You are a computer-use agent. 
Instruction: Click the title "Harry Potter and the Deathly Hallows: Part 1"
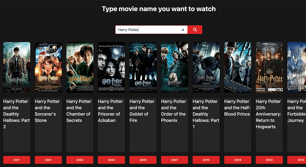coord(206,114)
